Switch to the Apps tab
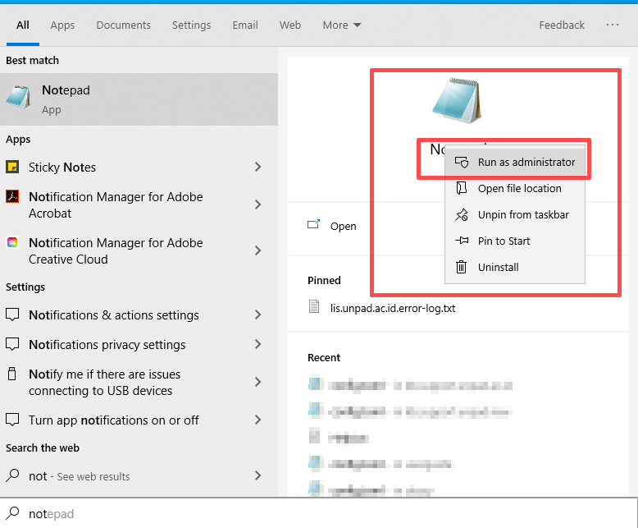 click(x=62, y=25)
